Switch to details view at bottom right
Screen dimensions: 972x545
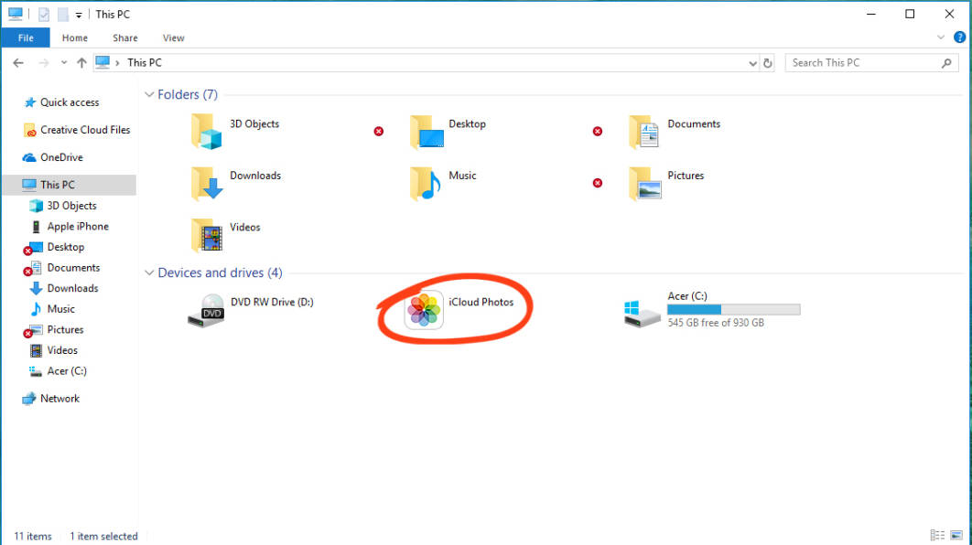(x=936, y=535)
